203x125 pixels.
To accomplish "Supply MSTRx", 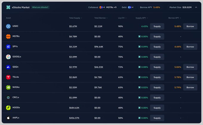I will 157,37.
